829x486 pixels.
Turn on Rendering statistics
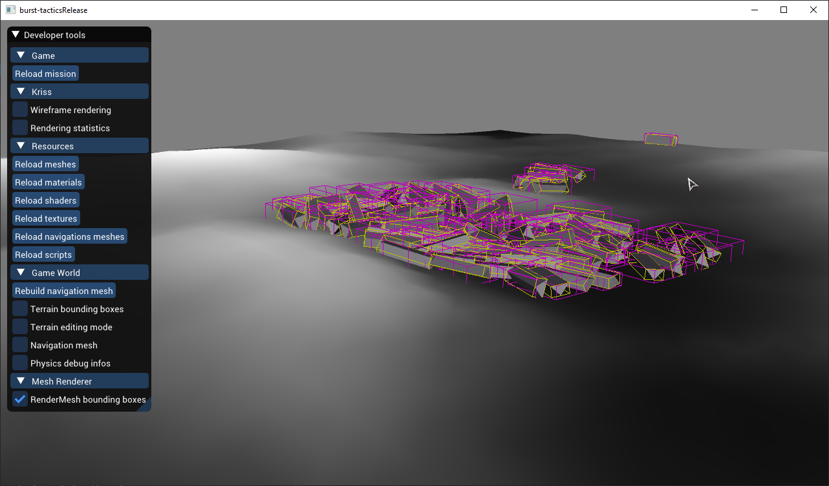pyautogui.click(x=21, y=128)
